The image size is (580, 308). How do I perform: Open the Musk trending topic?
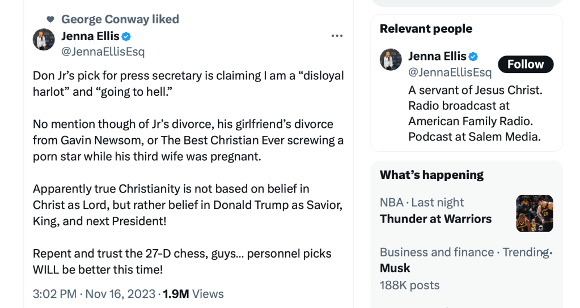[x=395, y=268]
